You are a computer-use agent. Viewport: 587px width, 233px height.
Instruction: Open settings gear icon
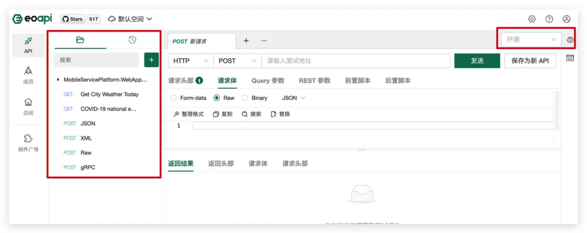click(531, 19)
